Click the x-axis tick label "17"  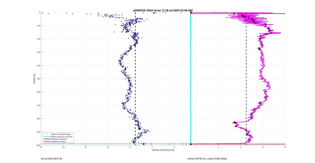coord(285,147)
